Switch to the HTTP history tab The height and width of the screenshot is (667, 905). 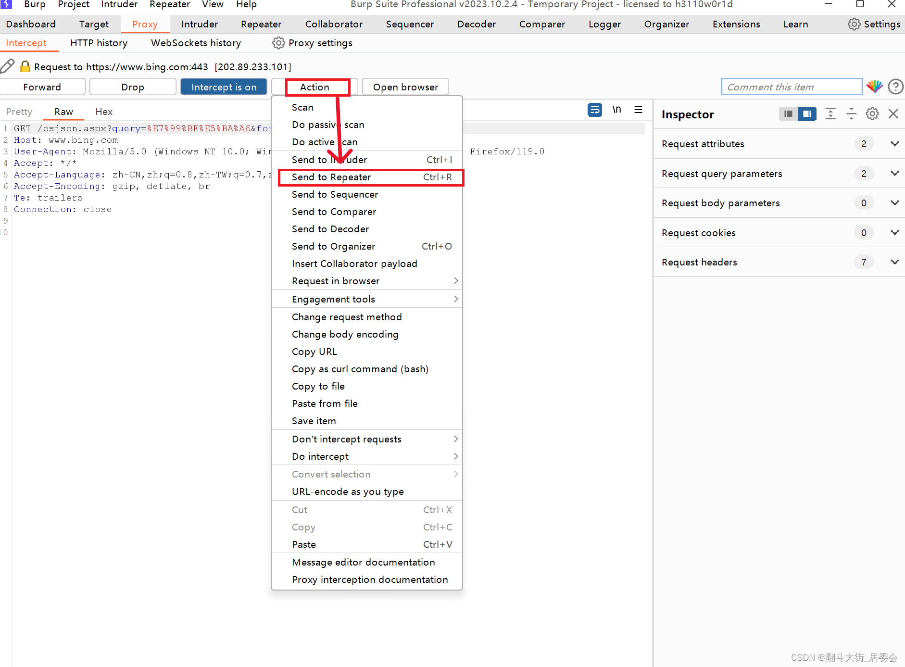pos(99,43)
